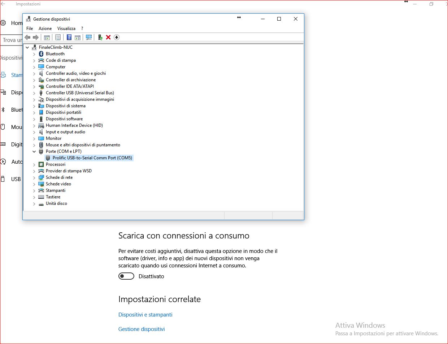Close the Gestione dispositivi window
Viewport: 448px width, 344px height.
pos(296,19)
